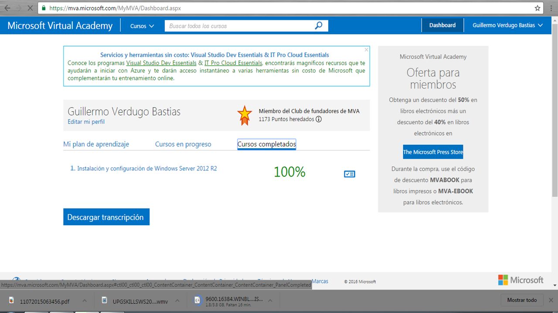Click the info icon beside Puntos heredados
558x313 pixels.
(319, 119)
